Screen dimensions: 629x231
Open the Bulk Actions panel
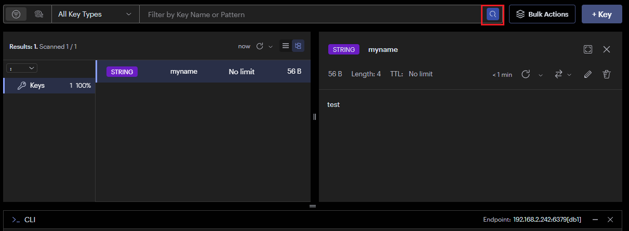(542, 15)
